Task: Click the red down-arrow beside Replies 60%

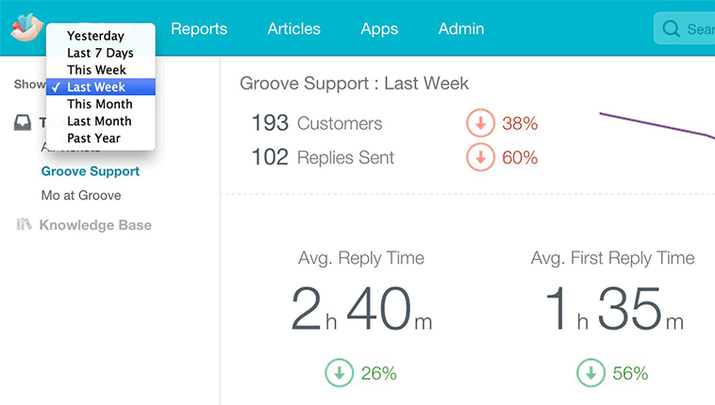Action: pos(480,157)
